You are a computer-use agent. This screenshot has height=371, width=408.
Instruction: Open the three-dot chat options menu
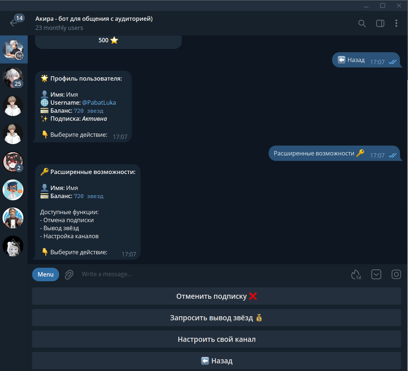click(x=396, y=23)
